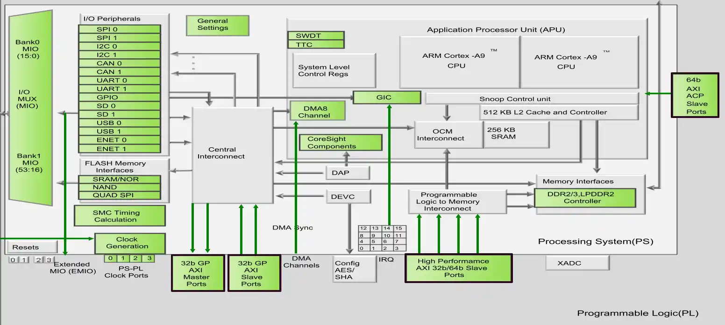725x325 pixels.
Task: Click IRQ grid cell 15
Action: click(x=399, y=228)
